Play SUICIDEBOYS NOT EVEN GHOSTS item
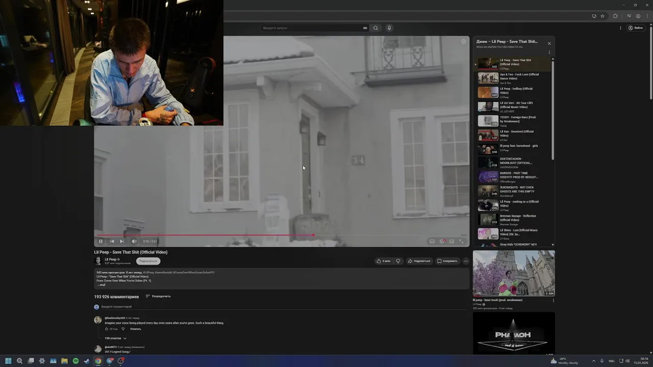 (514, 191)
